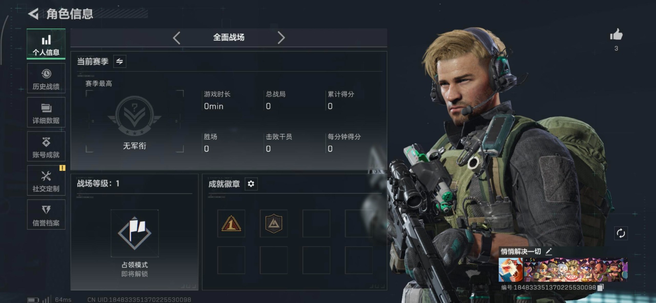
Task: Open 详细数据 in the sidebar
Action: 46,113
